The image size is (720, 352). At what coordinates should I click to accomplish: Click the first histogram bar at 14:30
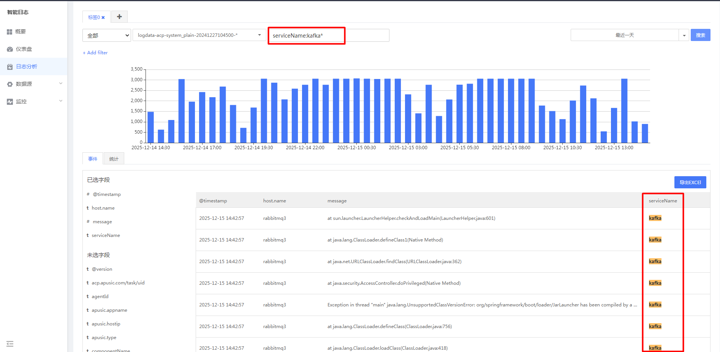point(151,127)
